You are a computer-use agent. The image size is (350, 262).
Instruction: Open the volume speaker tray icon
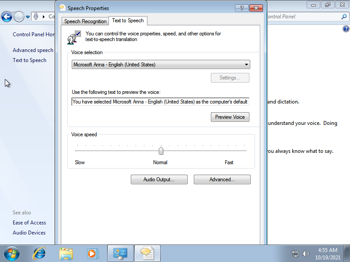(x=305, y=254)
